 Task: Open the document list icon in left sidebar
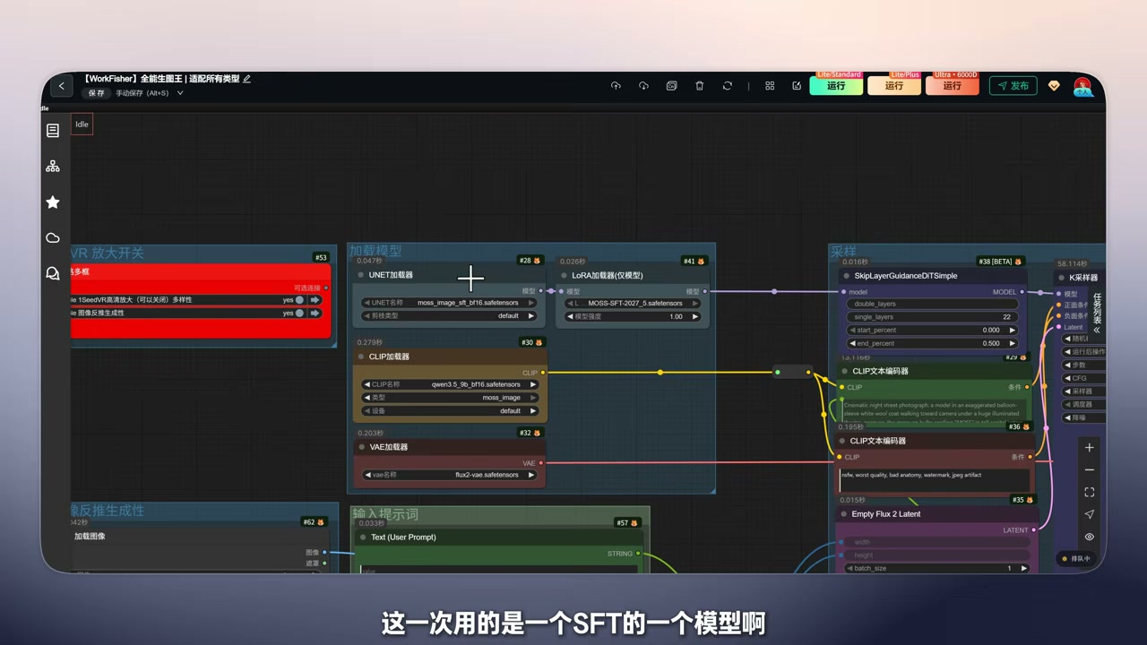click(53, 131)
